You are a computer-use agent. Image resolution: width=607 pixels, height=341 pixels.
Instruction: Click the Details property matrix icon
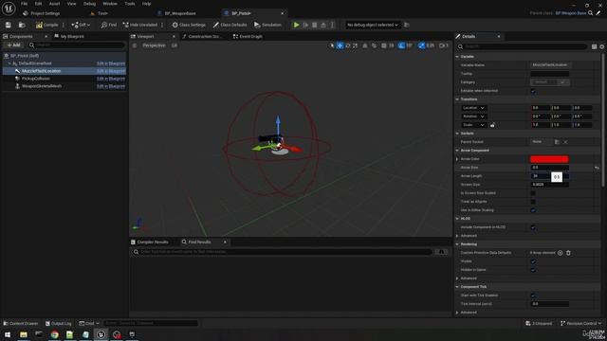594,46
